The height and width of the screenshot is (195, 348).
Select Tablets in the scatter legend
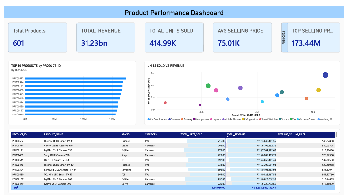coord(284,119)
